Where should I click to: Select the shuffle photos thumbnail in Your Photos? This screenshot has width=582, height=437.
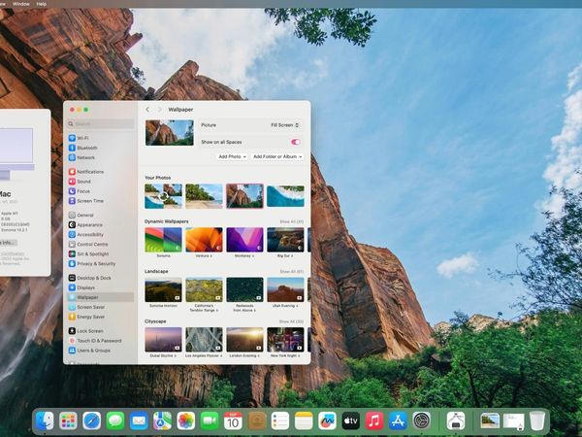click(163, 196)
